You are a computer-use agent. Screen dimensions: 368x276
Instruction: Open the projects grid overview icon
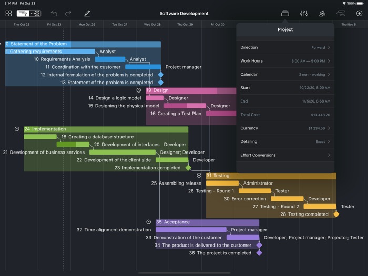(x=8, y=13)
